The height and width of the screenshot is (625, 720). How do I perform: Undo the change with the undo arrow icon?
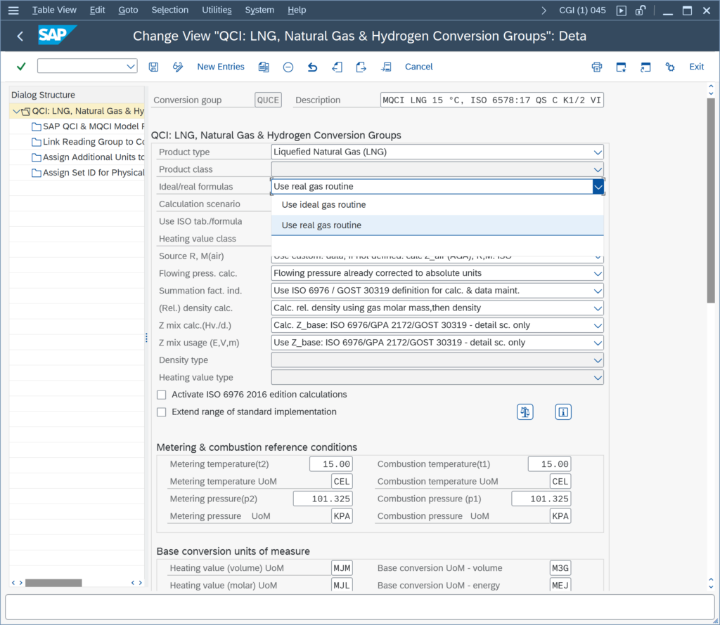[x=312, y=67]
